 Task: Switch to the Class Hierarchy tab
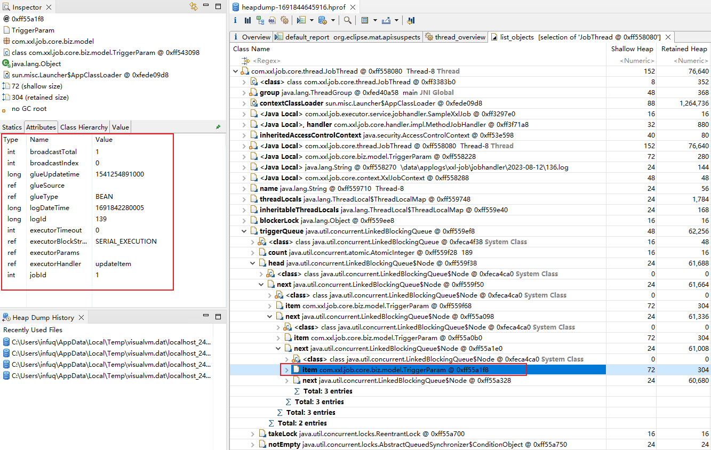[x=84, y=127]
